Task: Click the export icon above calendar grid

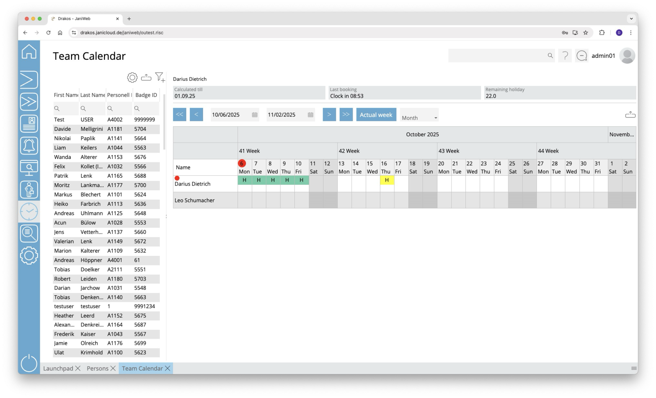Action: [630, 115]
